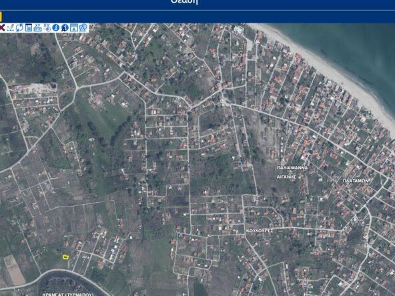The image size is (395, 296).
Task: Click the yellow highlighted parcel on map
Action: coord(65,257)
